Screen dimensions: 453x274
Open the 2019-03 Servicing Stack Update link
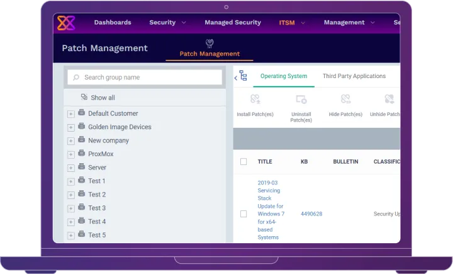pos(271,210)
